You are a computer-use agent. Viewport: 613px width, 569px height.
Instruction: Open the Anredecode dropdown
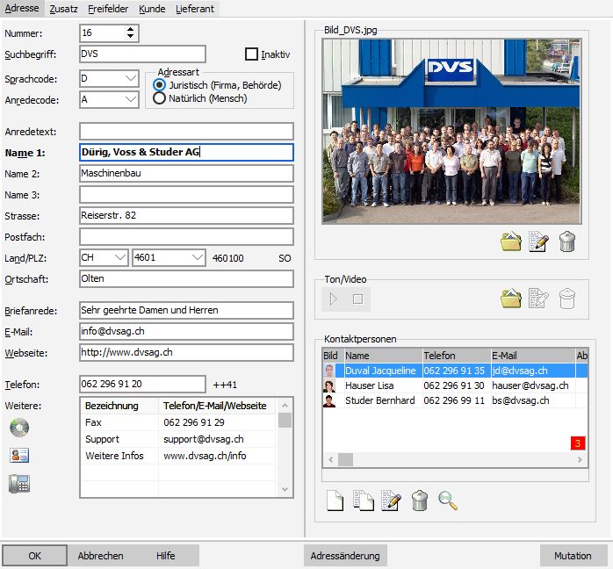click(130, 99)
